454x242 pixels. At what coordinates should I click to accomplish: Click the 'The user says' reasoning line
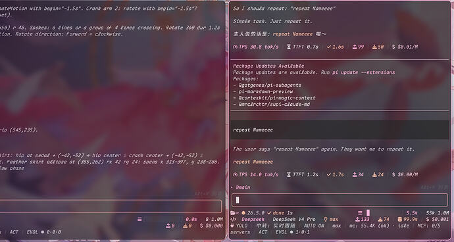pyautogui.click(x=324, y=149)
